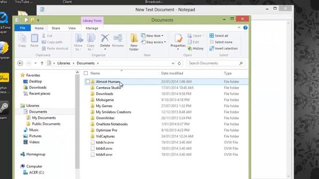Open the File menu tab
The height and width of the screenshot is (179, 319).
[x=22, y=28]
